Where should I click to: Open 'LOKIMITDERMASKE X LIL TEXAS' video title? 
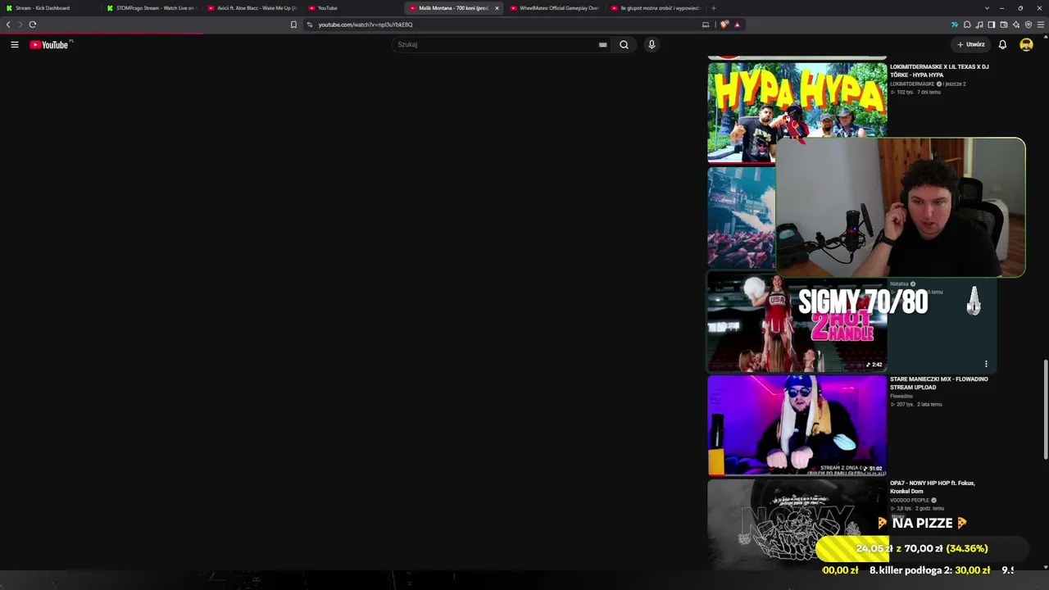(939, 71)
